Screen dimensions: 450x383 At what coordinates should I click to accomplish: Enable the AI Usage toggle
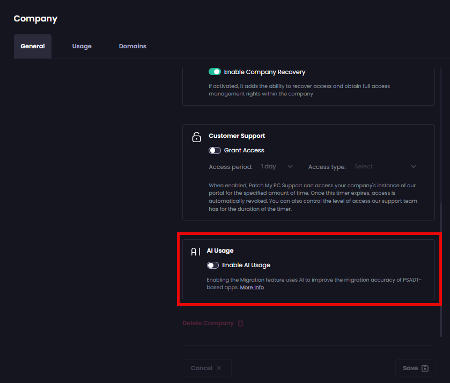[x=213, y=265]
